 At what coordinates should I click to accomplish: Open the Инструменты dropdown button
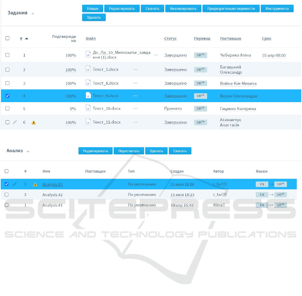click(x=277, y=9)
